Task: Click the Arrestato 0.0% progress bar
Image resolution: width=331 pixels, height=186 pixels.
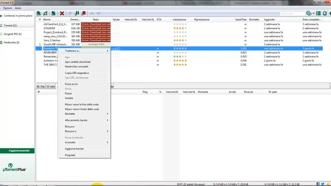Action: coord(96,44)
